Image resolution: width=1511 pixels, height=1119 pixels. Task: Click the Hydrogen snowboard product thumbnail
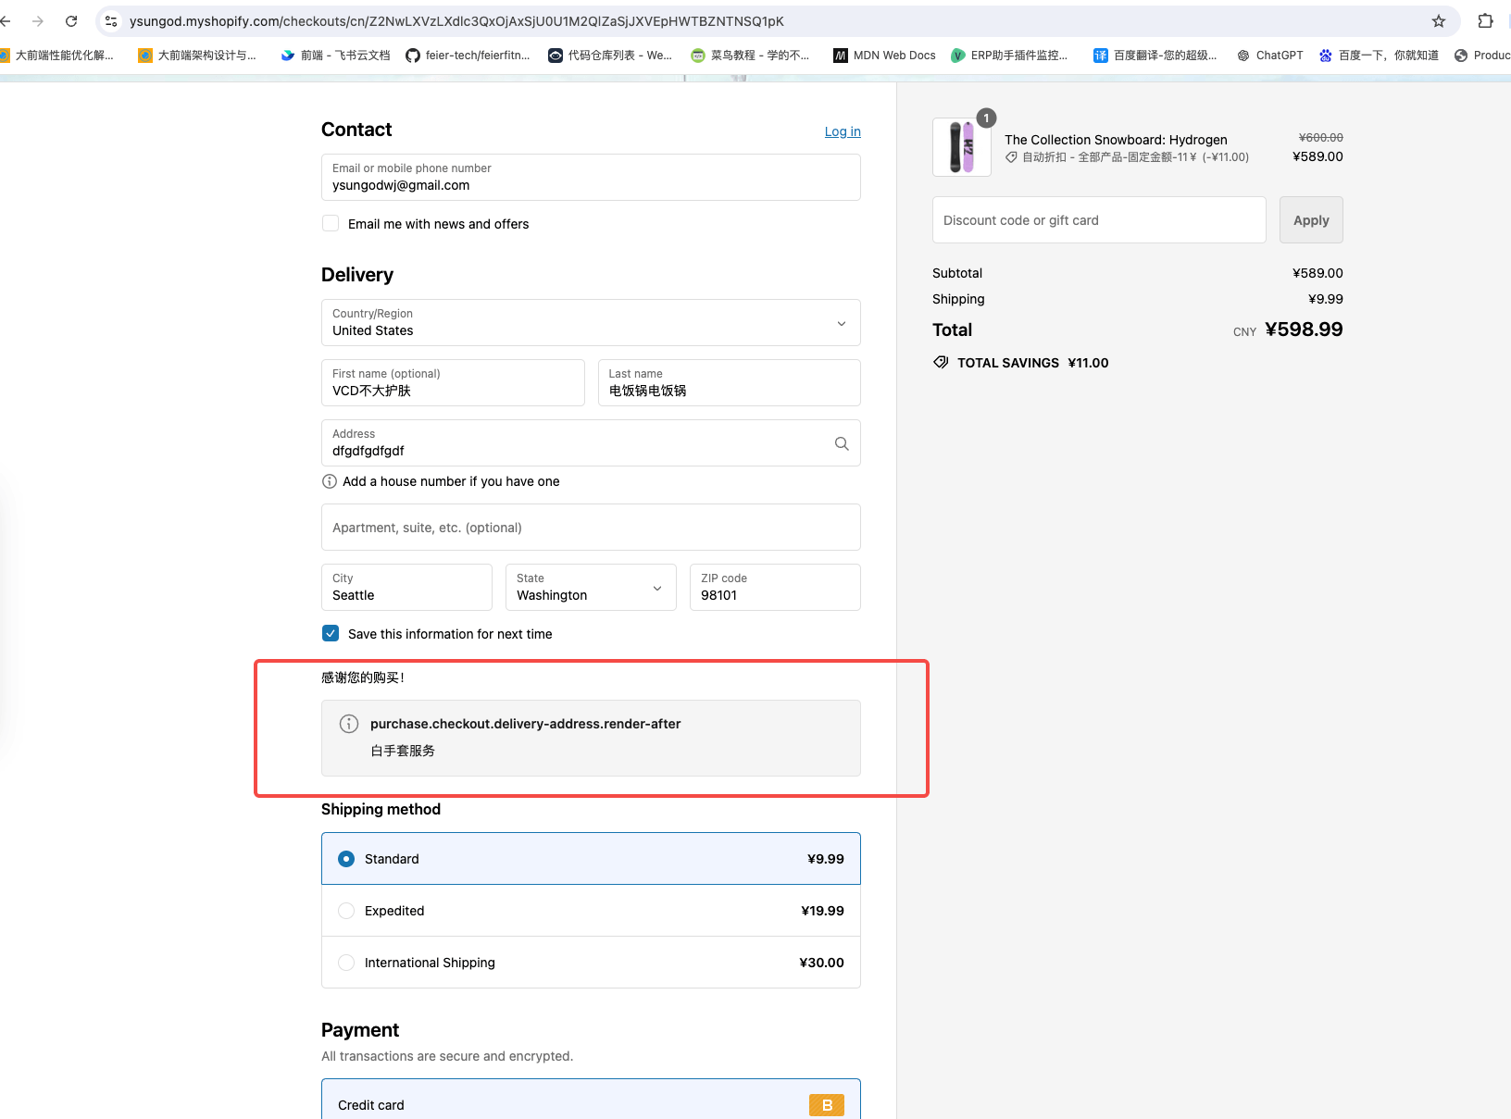point(961,147)
